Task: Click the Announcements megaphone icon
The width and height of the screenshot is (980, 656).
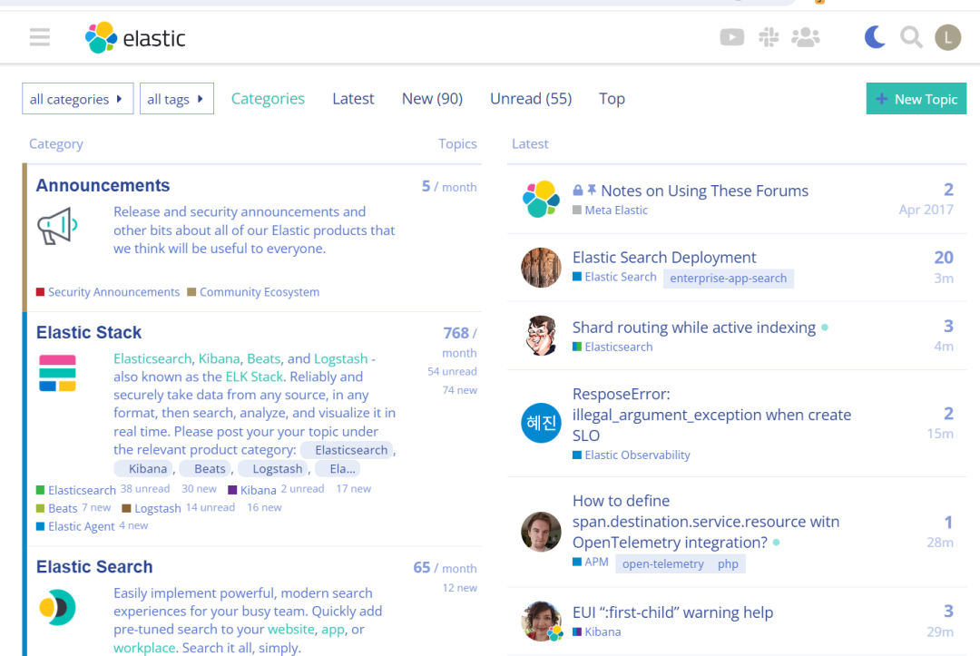Action: coord(57,226)
